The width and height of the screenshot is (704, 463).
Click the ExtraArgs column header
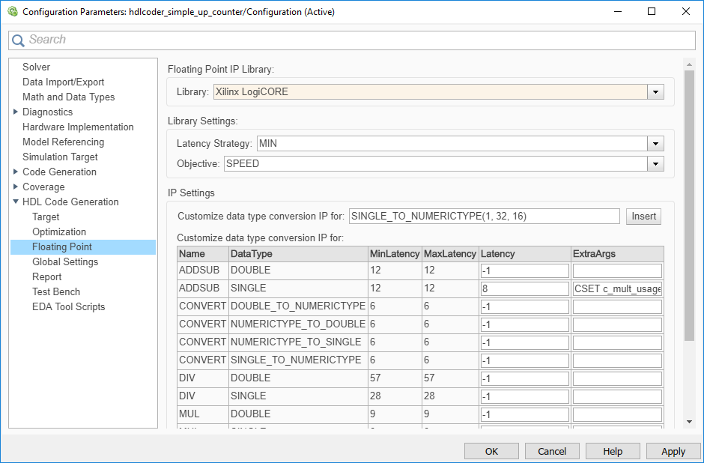pos(617,254)
